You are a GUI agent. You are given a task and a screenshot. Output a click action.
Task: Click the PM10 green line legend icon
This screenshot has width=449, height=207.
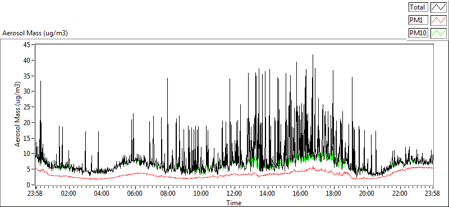[439, 33]
